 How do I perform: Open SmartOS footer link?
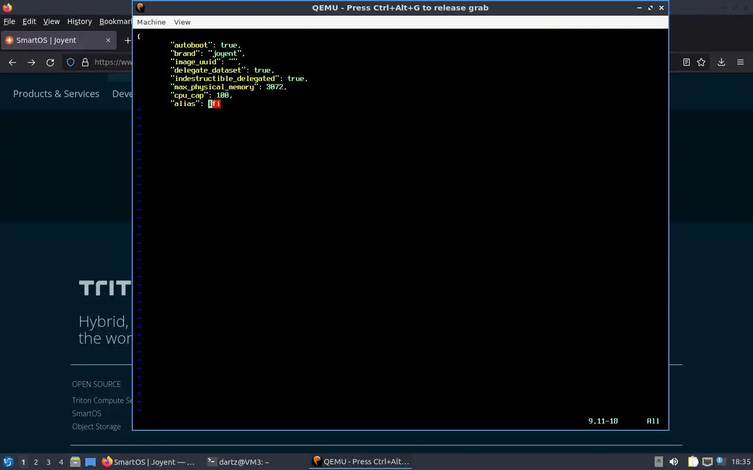[87, 413]
